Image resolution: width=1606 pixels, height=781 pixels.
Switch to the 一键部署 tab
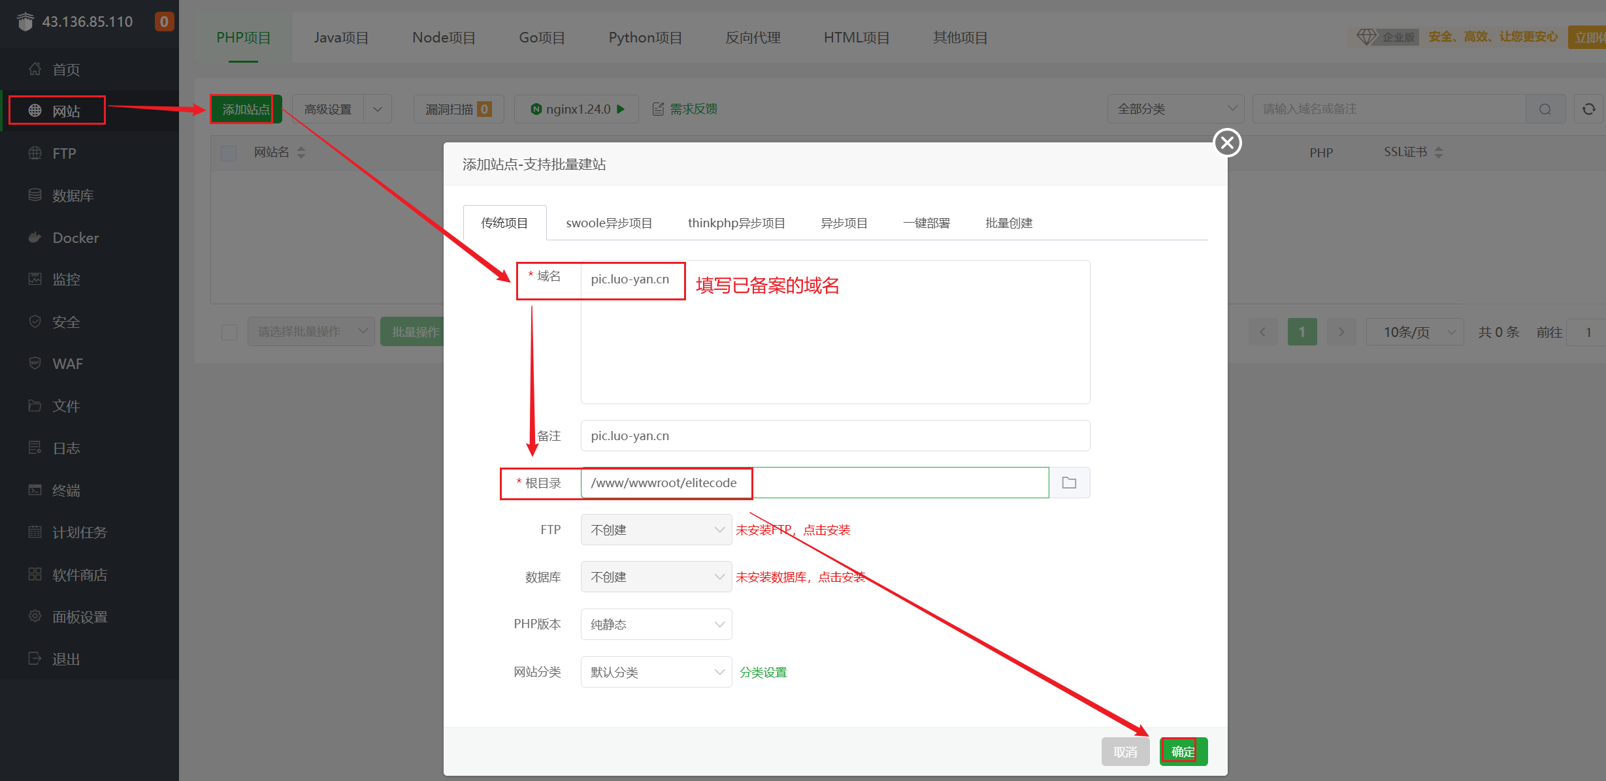point(926,223)
